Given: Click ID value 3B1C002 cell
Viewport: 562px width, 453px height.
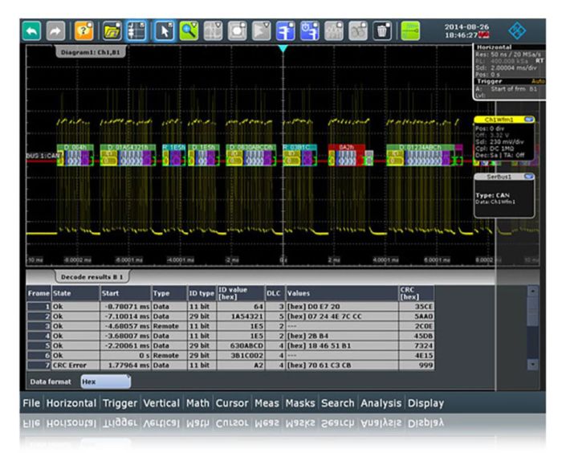Looking at the screenshot, I should (241, 356).
